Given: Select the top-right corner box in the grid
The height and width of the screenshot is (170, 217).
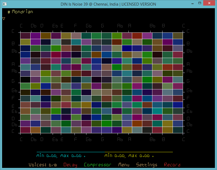Looking at the screenshot, I should [x=178, y=36].
